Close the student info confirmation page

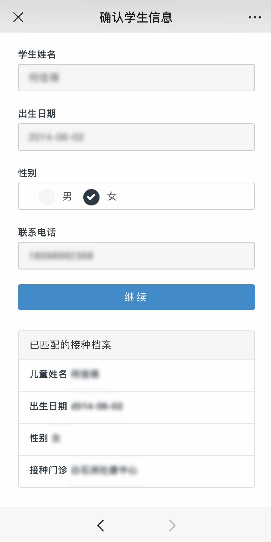[x=18, y=17]
